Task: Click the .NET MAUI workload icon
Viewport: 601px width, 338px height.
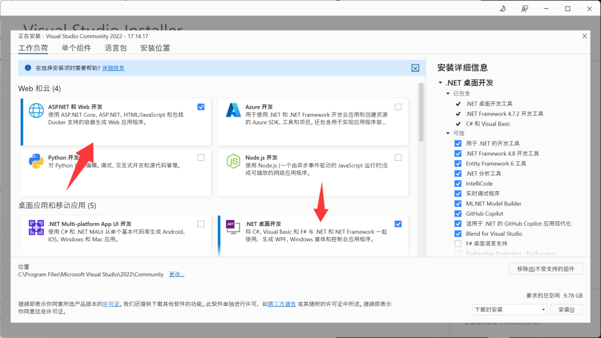Action: [x=36, y=228]
